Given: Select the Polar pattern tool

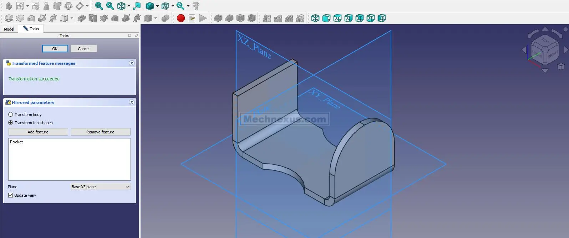Looking at the screenshot, I should click(289, 18).
